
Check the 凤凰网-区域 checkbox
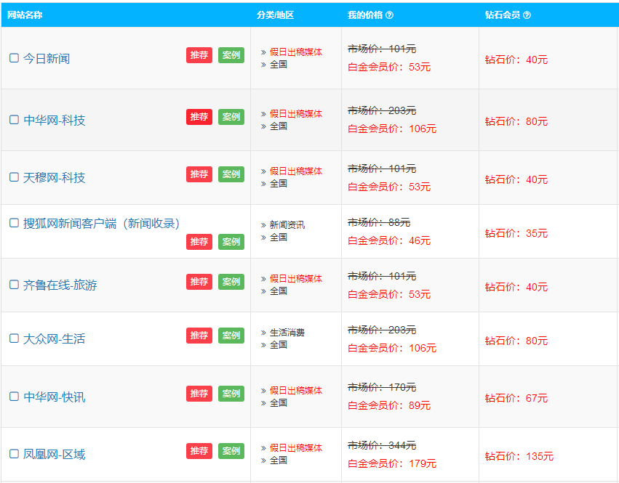pyautogui.click(x=15, y=453)
